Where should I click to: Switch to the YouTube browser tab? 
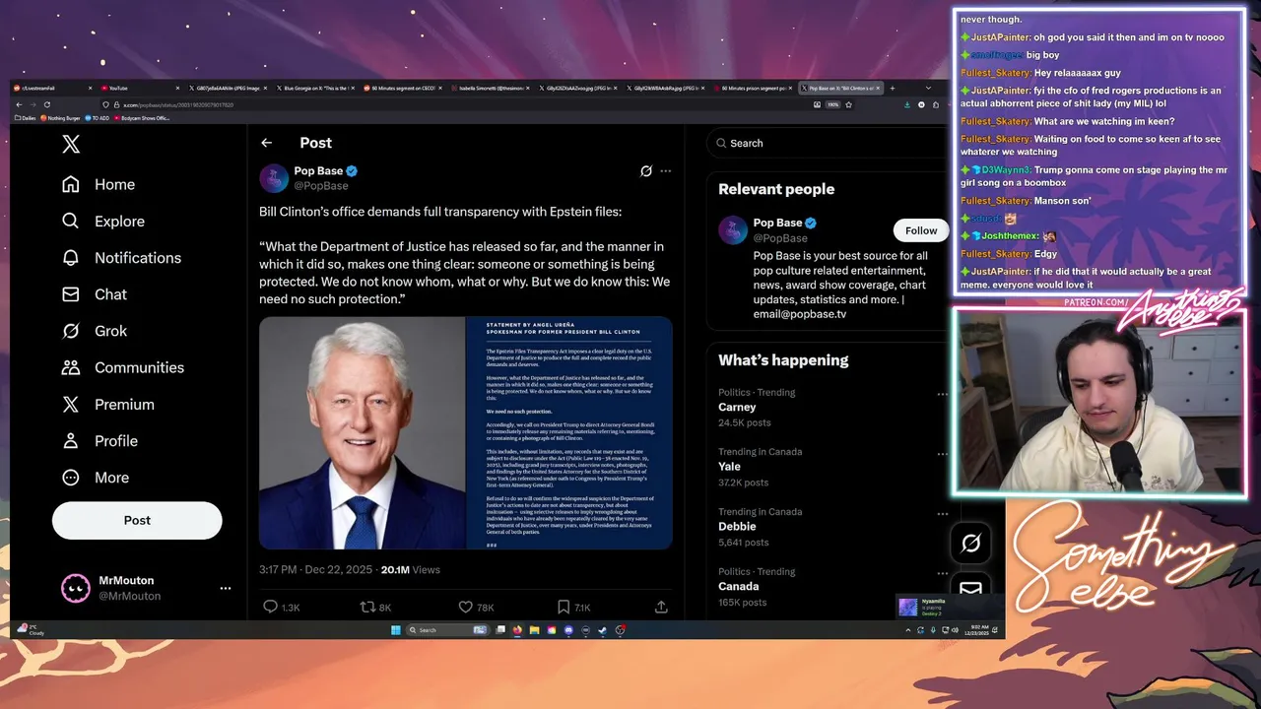coord(141,88)
